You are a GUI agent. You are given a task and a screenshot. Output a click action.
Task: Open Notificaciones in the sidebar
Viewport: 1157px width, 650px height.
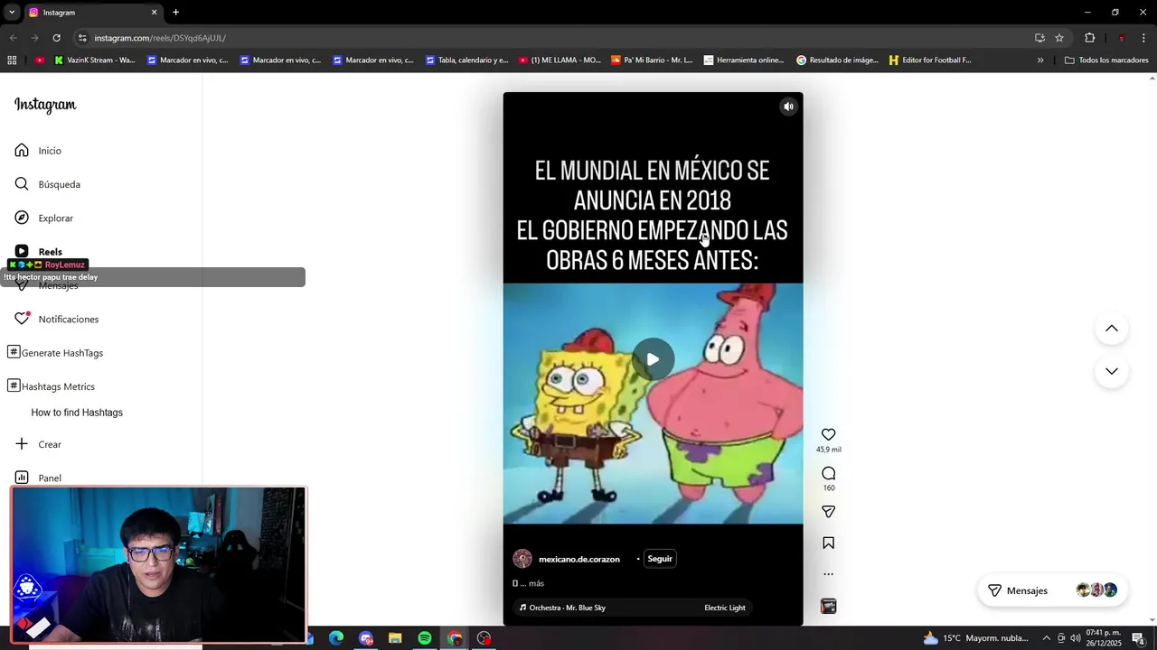[56, 320]
